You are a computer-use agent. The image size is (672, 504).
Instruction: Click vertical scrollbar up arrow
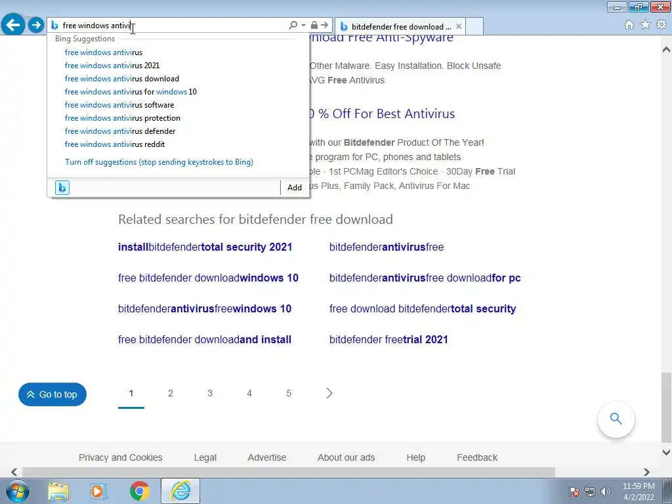click(x=667, y=49)
